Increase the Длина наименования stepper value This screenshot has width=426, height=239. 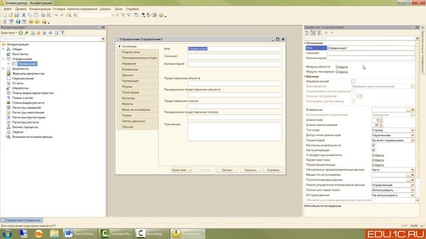tap(381, 124)
